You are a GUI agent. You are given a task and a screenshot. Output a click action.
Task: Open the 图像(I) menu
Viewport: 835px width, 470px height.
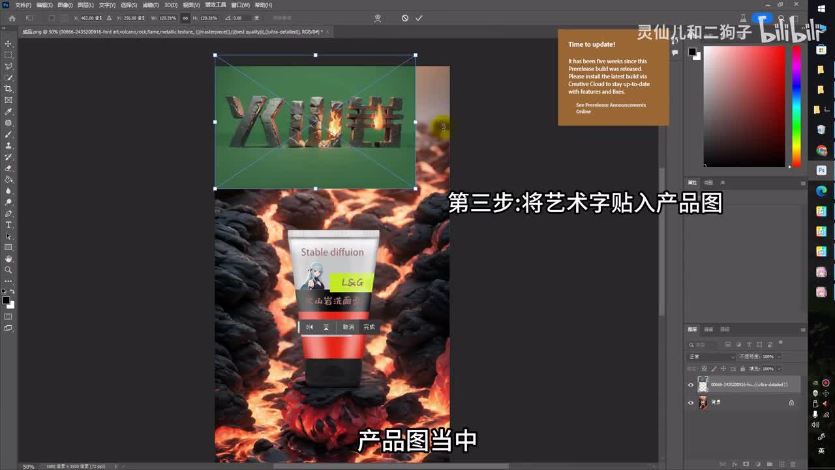click(x=65, y=5)
